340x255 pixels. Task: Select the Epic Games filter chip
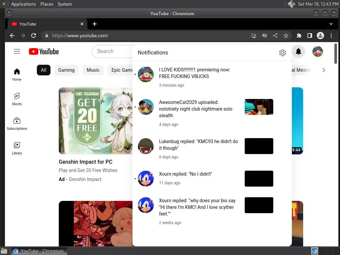(120, 70)
